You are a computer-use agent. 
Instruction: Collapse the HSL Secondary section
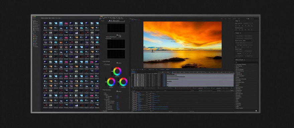[x=102, y=90]
